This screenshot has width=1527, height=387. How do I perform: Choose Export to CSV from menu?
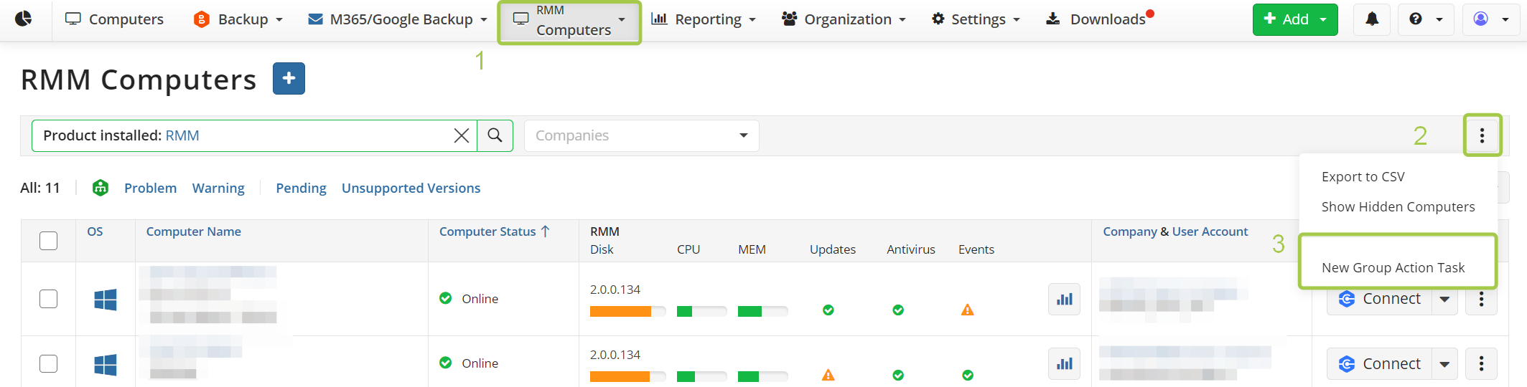click(1363, 176)
